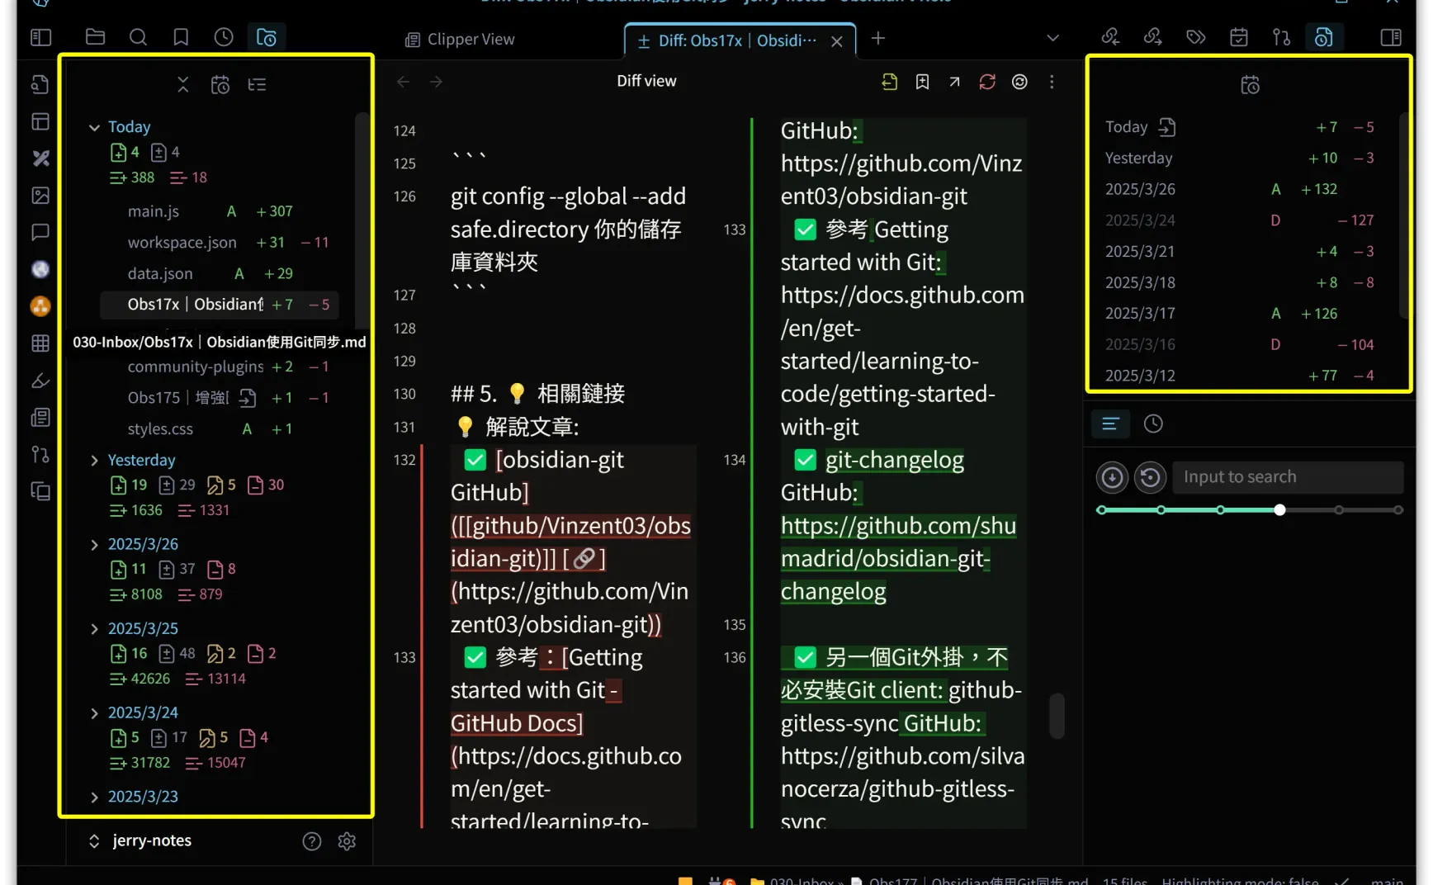Open the calendar check icon in top right toolbar
This screenshot has height=885, width=1433.
pos(1239,37)
